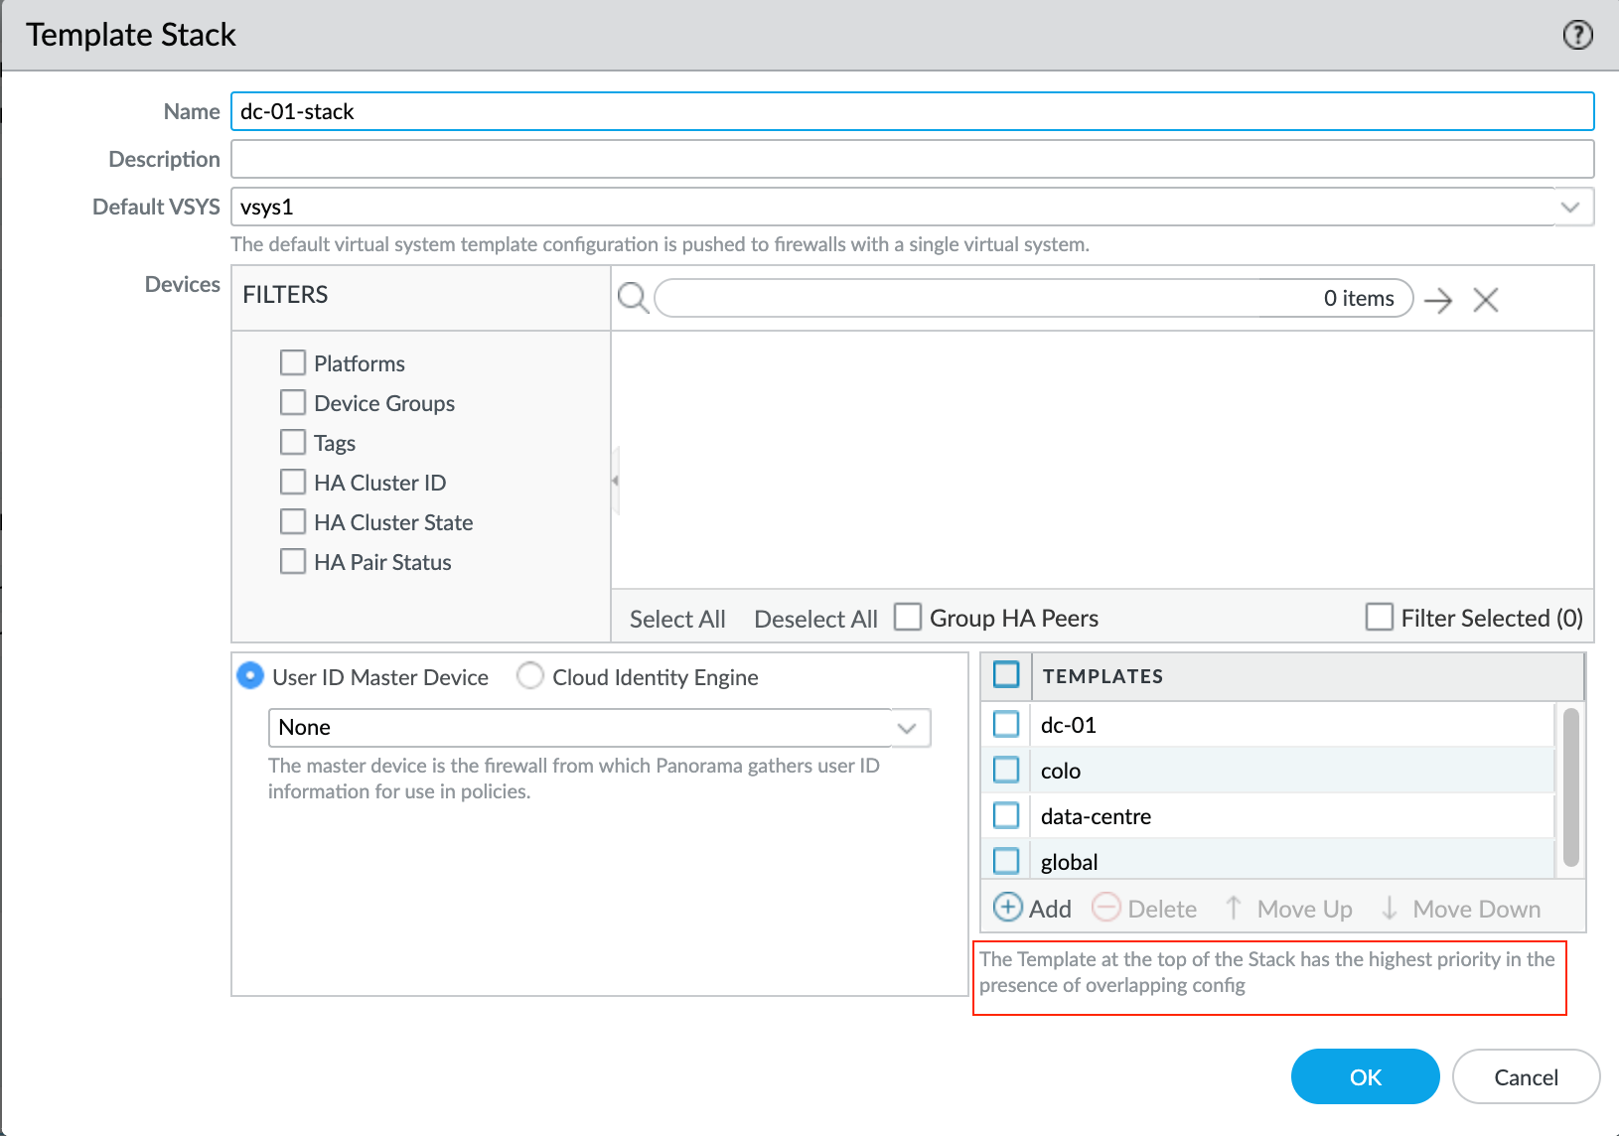The height and width of the screenshot is (1136, 1619).
Task: Click the Cancel button
Action: point(1526,1076)
